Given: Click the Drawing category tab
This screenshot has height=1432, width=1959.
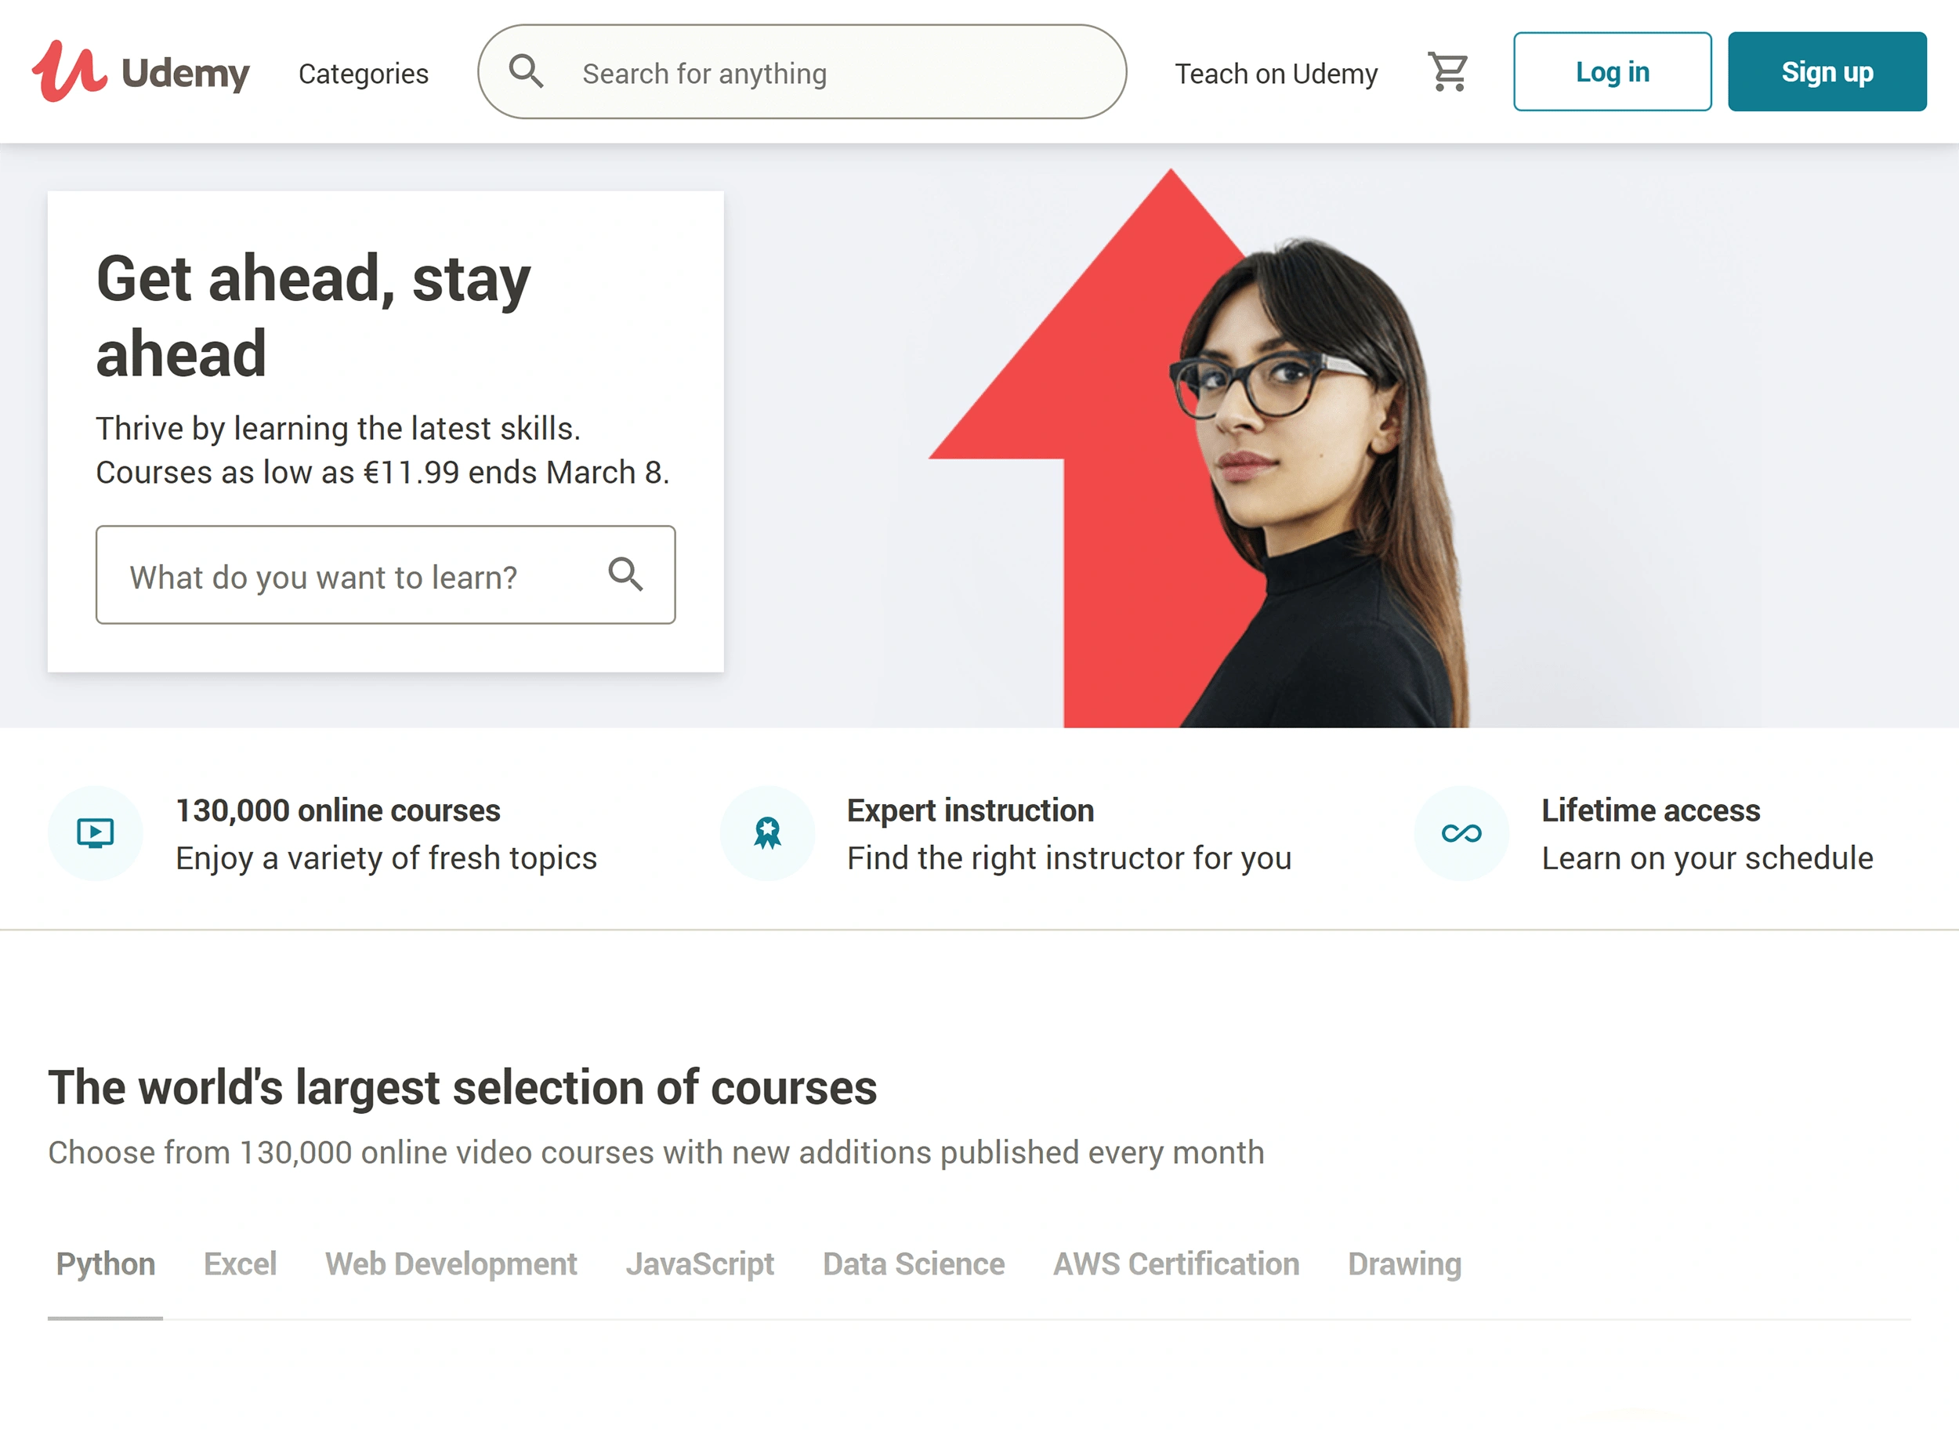Looking at the screenshot, I should 1403,1263.
